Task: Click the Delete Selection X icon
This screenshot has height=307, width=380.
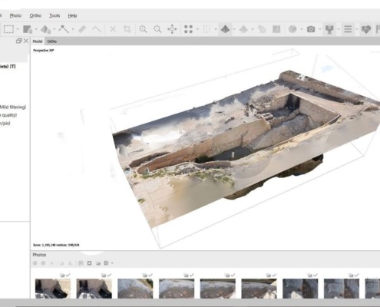Action: (x=113, y=29)
